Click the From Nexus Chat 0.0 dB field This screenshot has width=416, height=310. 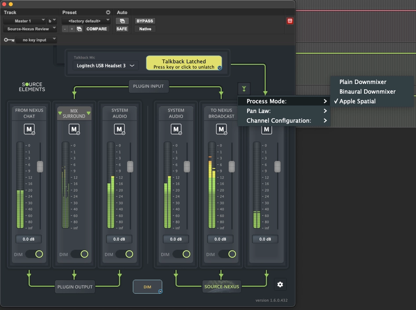tap(29, 239)
